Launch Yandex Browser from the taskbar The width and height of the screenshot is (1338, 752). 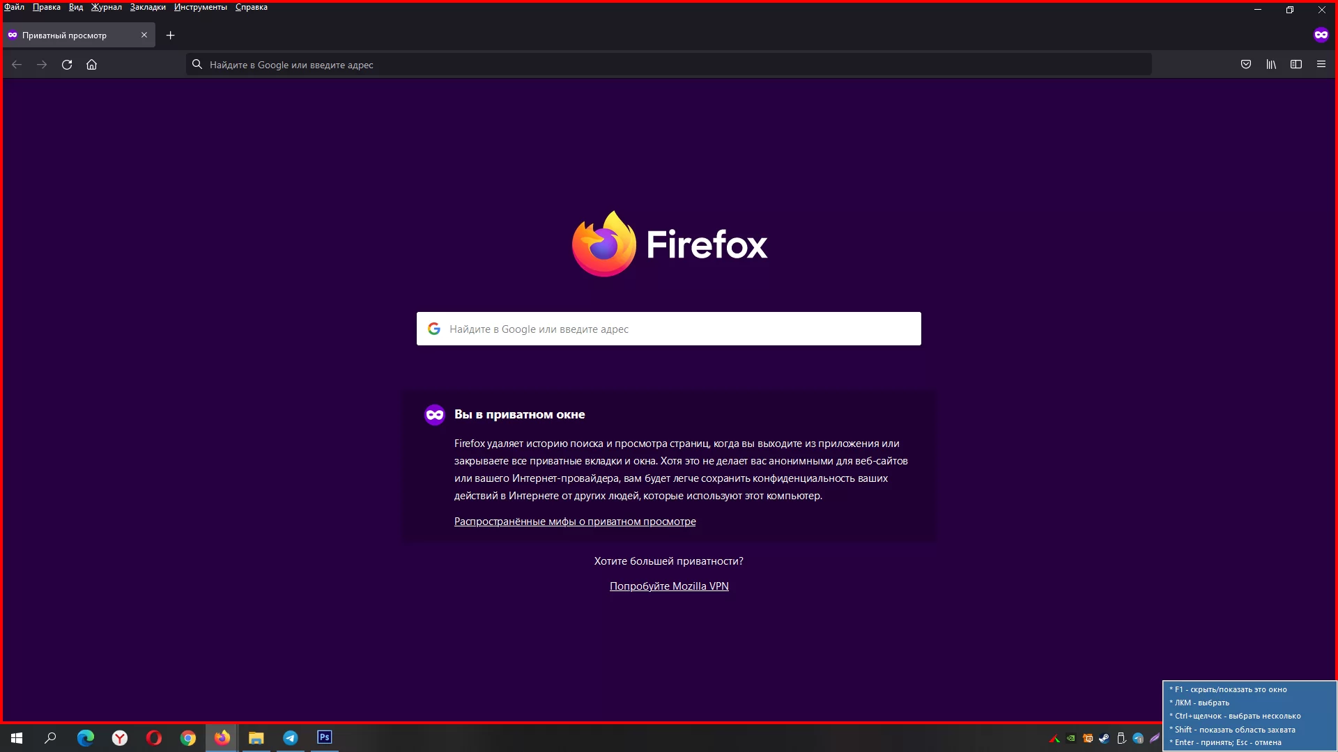coord(120,738)
